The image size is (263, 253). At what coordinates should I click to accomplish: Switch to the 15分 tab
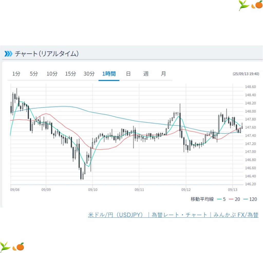70,74
